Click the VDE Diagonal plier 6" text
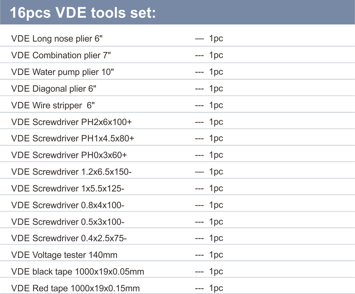Screen dimensions: 355x294 (54, 89)
